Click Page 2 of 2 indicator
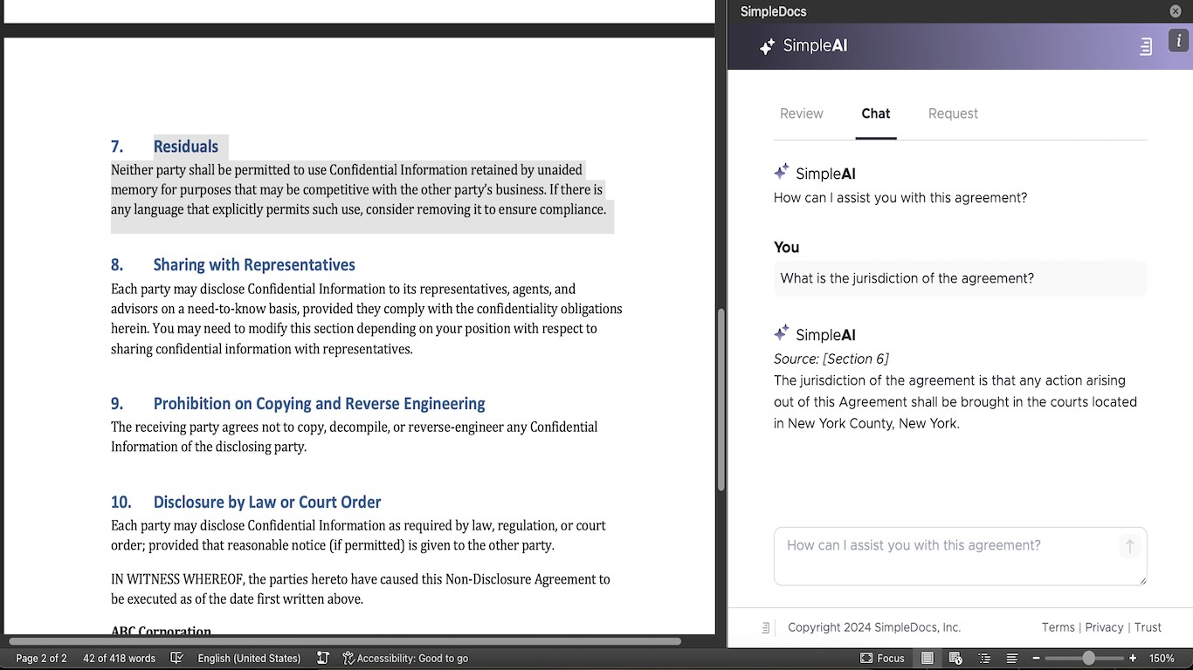 (x=41, y=658)
